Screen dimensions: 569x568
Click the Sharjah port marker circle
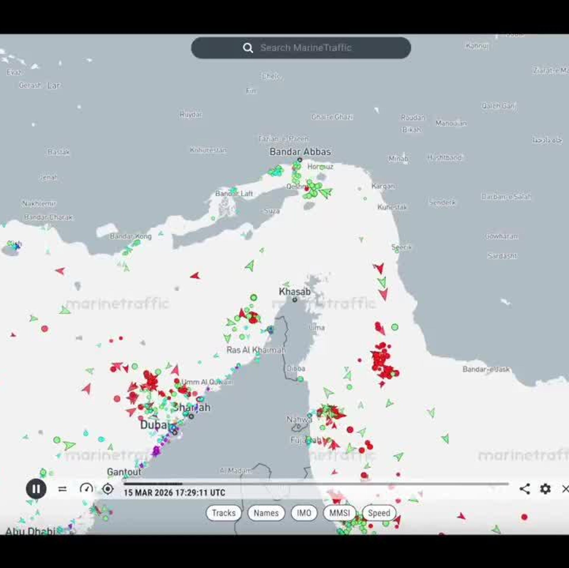click(191, 417)
